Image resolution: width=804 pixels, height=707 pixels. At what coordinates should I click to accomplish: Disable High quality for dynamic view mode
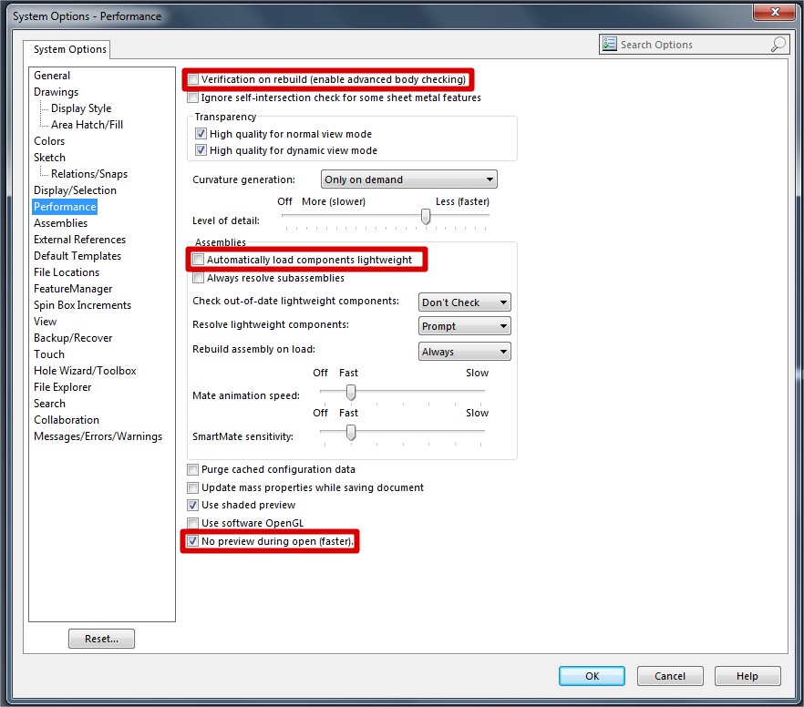201,150
